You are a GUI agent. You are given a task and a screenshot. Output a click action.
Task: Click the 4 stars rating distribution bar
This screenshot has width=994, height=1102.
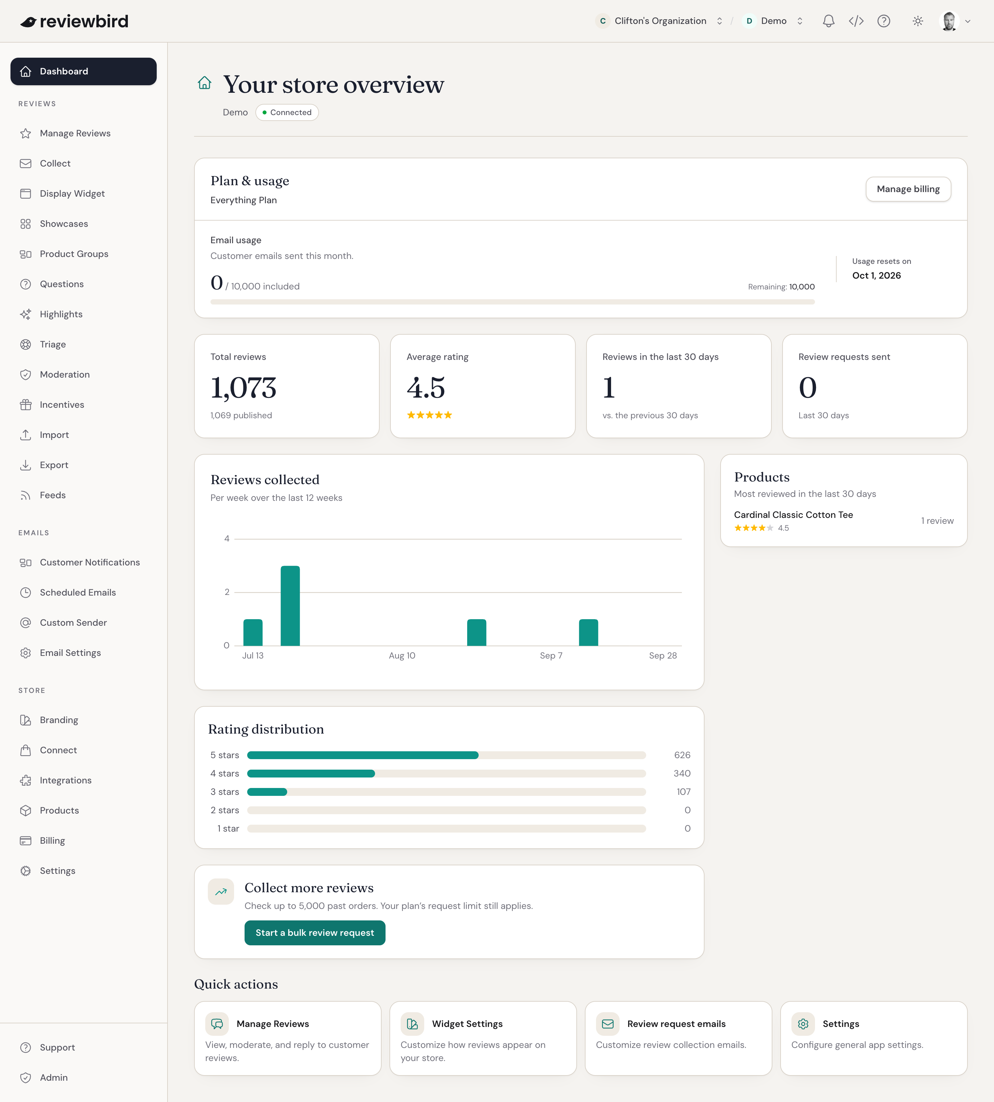click(446, 774)
